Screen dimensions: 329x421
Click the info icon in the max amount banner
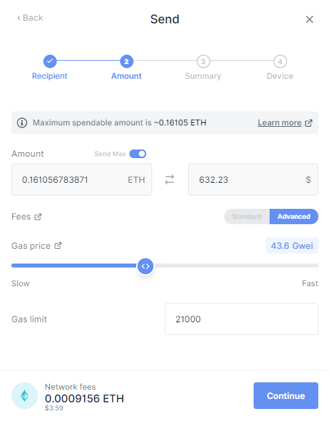point(22,123)
